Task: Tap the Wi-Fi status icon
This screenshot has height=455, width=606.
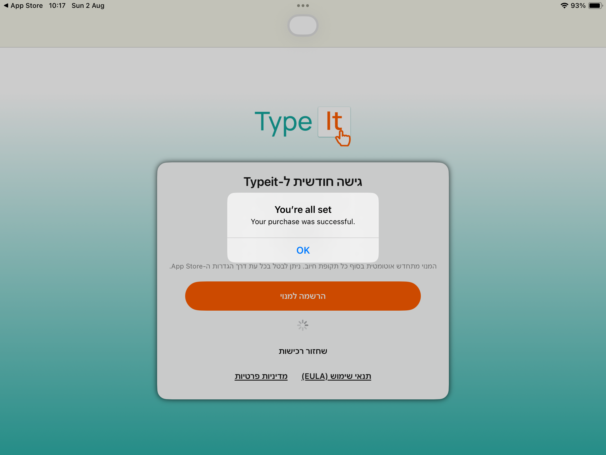Action: (564, 6)
